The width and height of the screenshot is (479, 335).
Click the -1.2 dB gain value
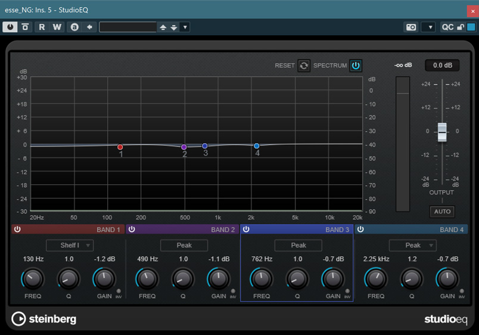coord(104,259)
